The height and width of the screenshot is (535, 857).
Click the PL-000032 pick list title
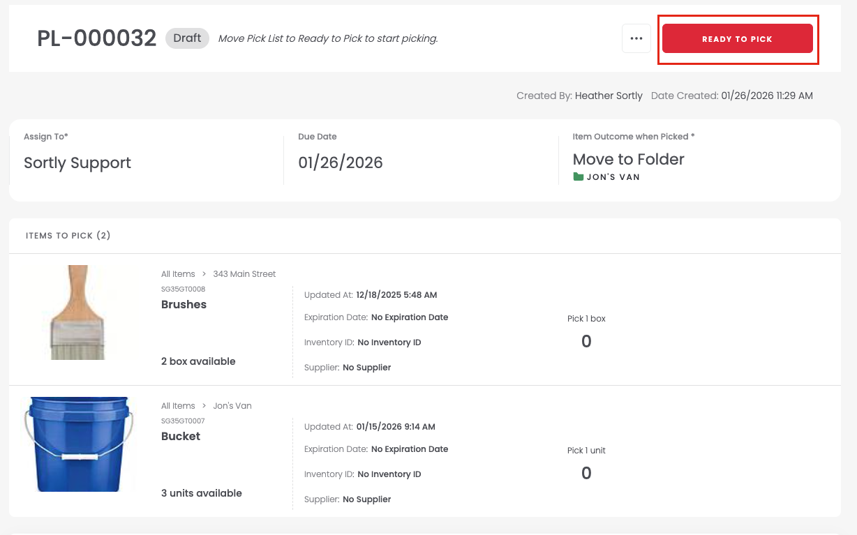coord(96,38)
